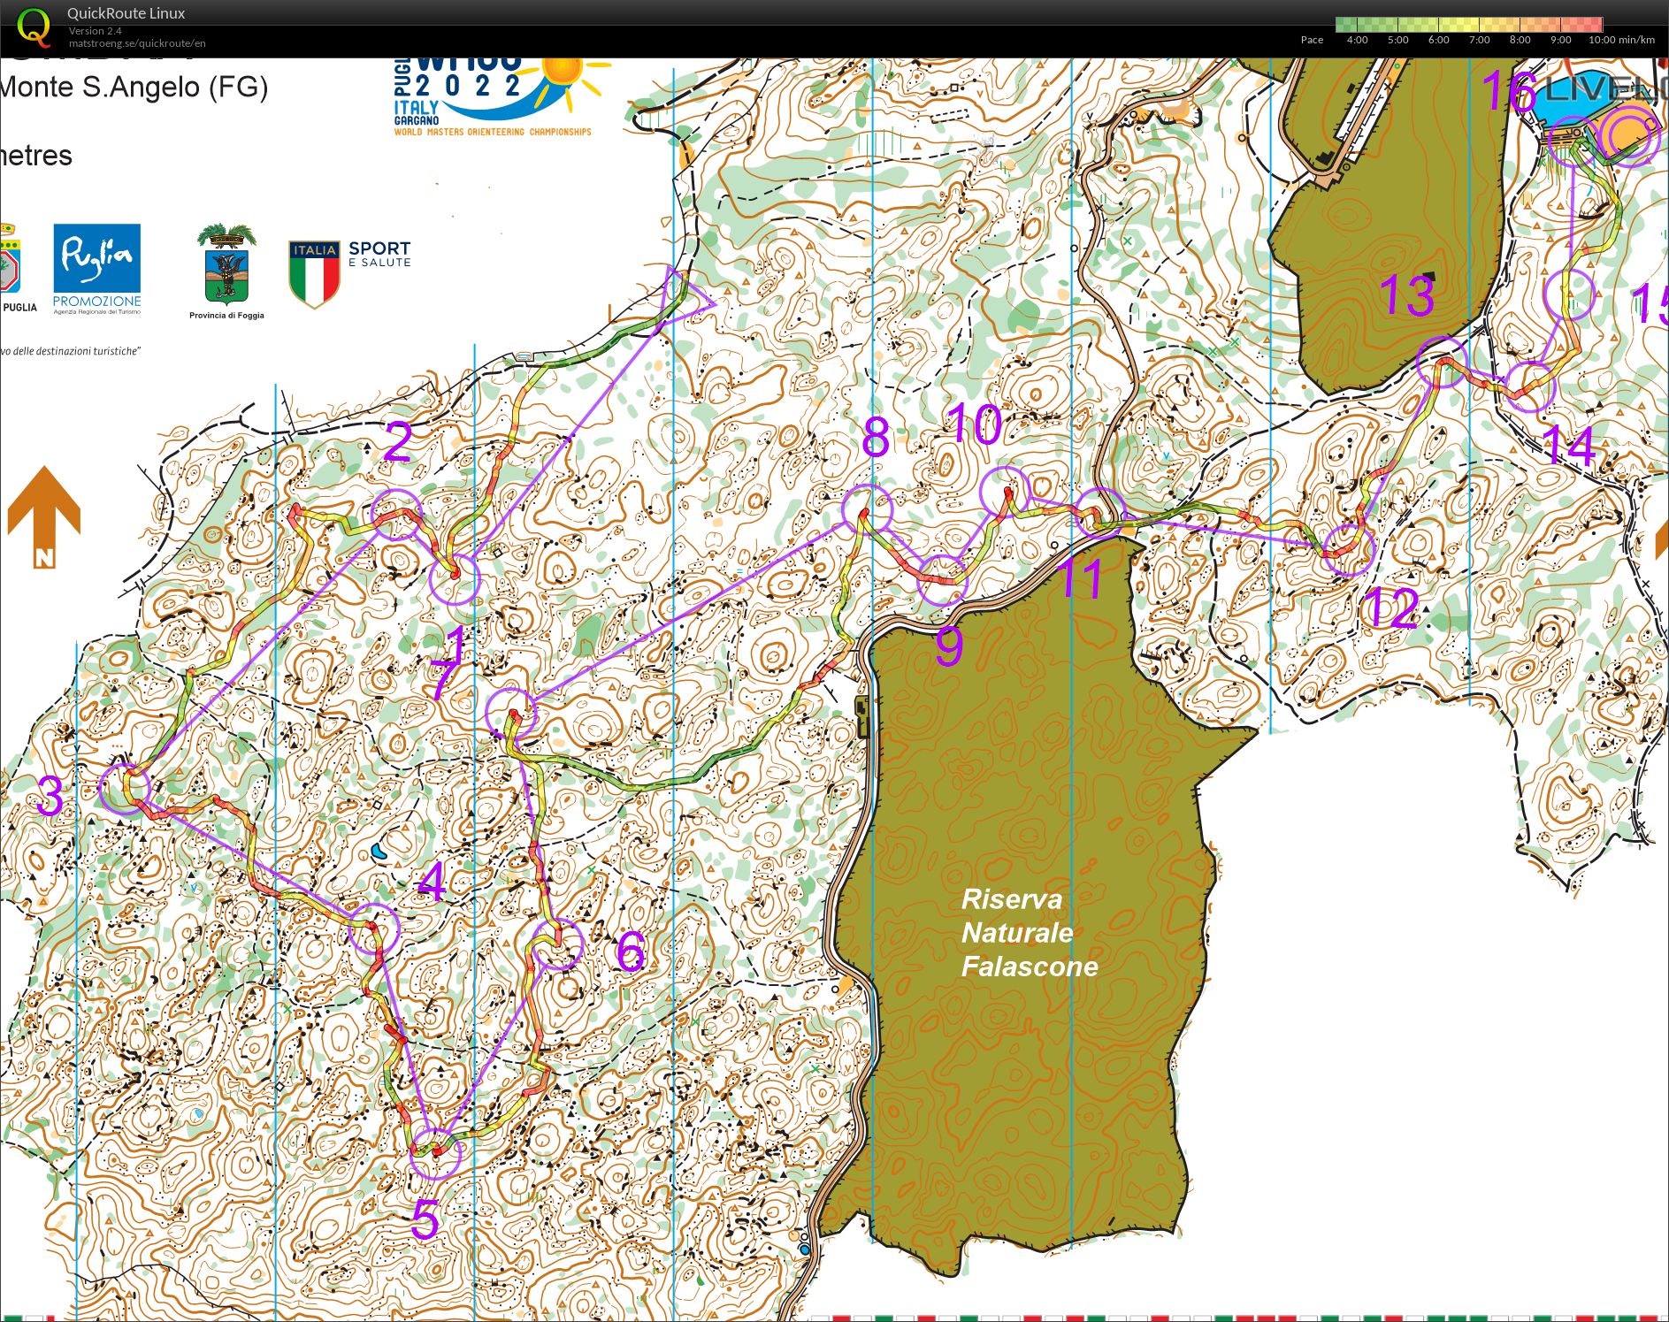
Task: Click the orange north arrow on the map
Action: (x=43, y=517)
